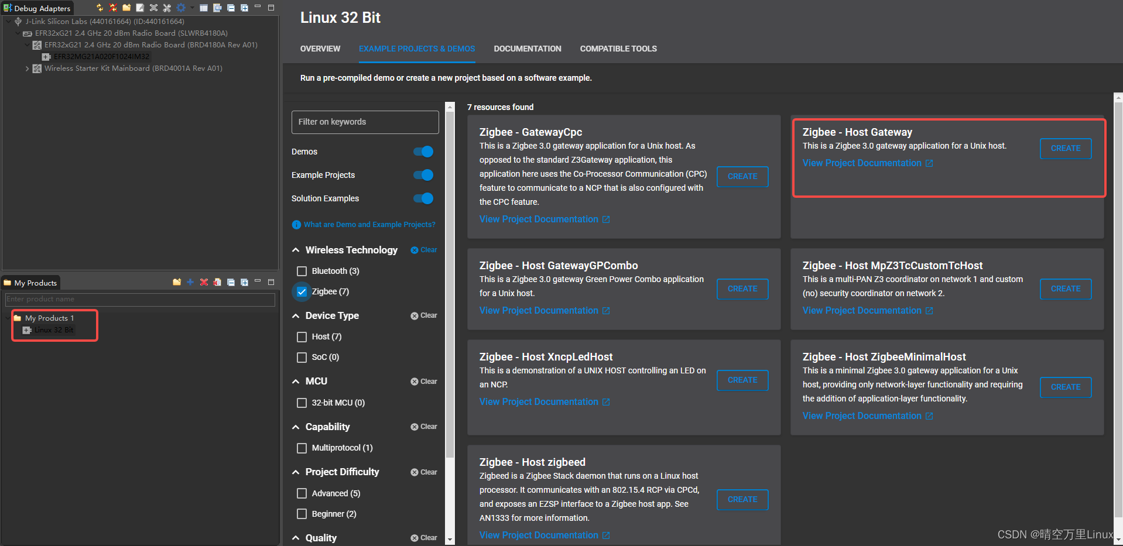Screen dimensions: 1123x546
Task: Click the Filter on keywords field
Action: click(x=365, y=122)
